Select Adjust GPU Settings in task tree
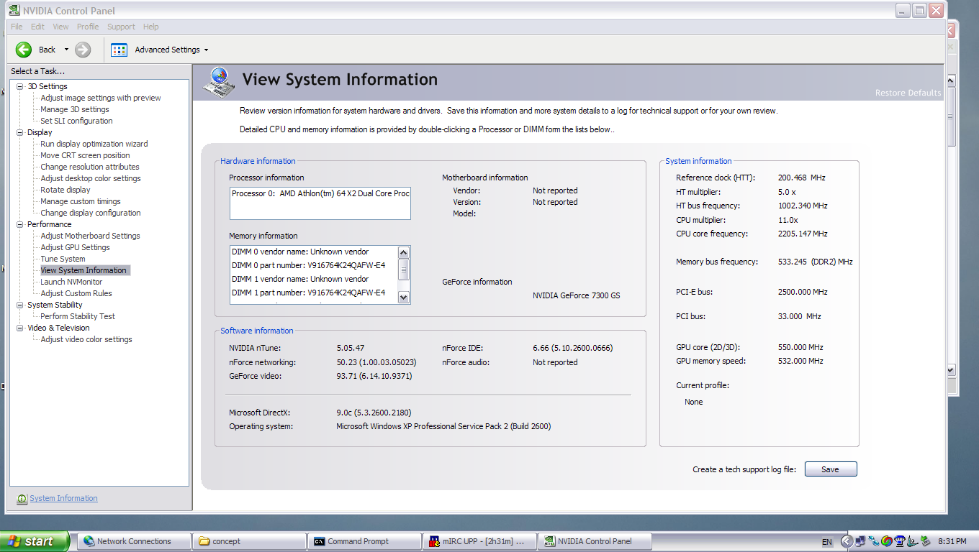Image resolution: width=979 pixels, height=552 pixels. click(x=75, y=247)
